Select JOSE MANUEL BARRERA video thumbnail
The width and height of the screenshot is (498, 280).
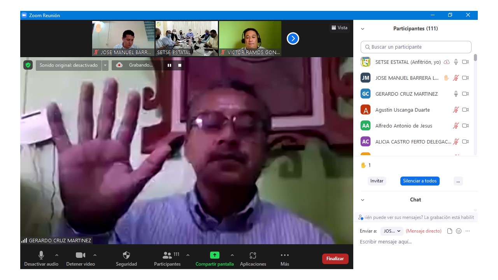click(x=123, y=38)
